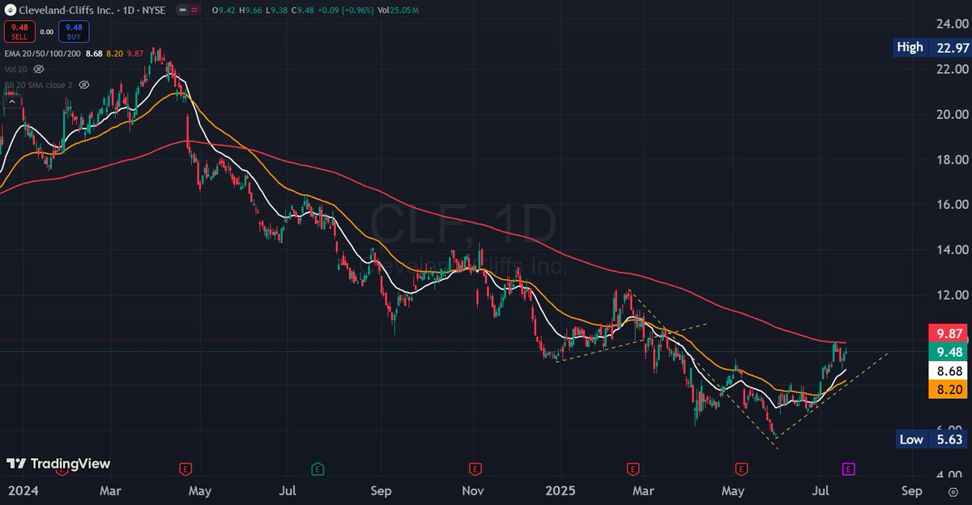Viewport: 972px width, 505px height.
Task: Click the green 9.48 last price tag on the price axis
Action: pyautogui.click(x=949, y=351)
